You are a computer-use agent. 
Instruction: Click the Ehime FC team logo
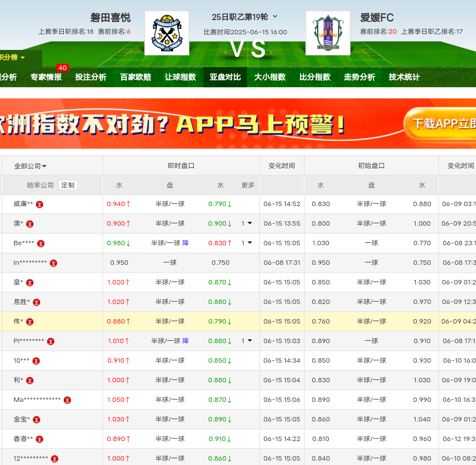click(x=328, y=33)
